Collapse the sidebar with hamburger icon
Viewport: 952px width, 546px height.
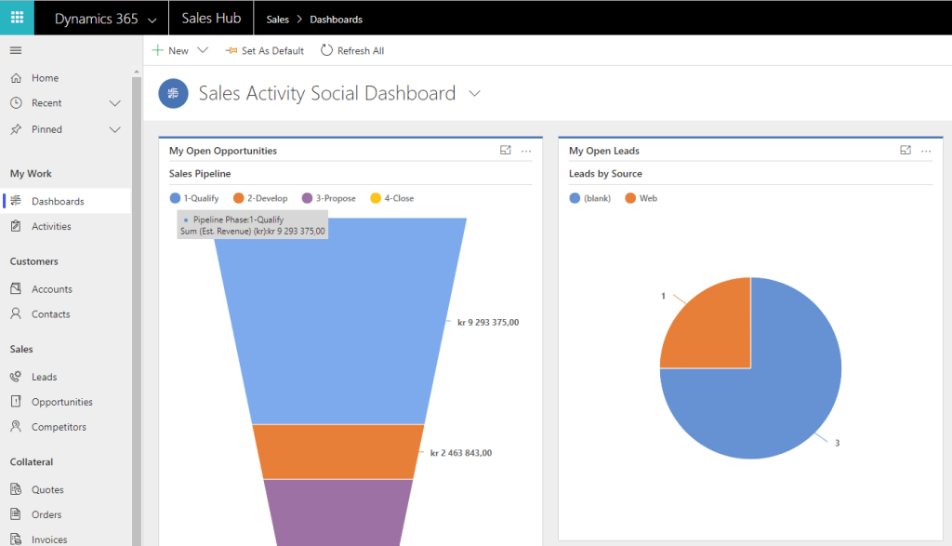point(16,50)
